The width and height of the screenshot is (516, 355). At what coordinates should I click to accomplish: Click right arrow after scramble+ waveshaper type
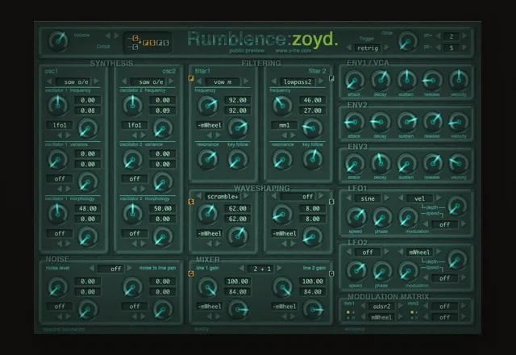click(246, 196)
